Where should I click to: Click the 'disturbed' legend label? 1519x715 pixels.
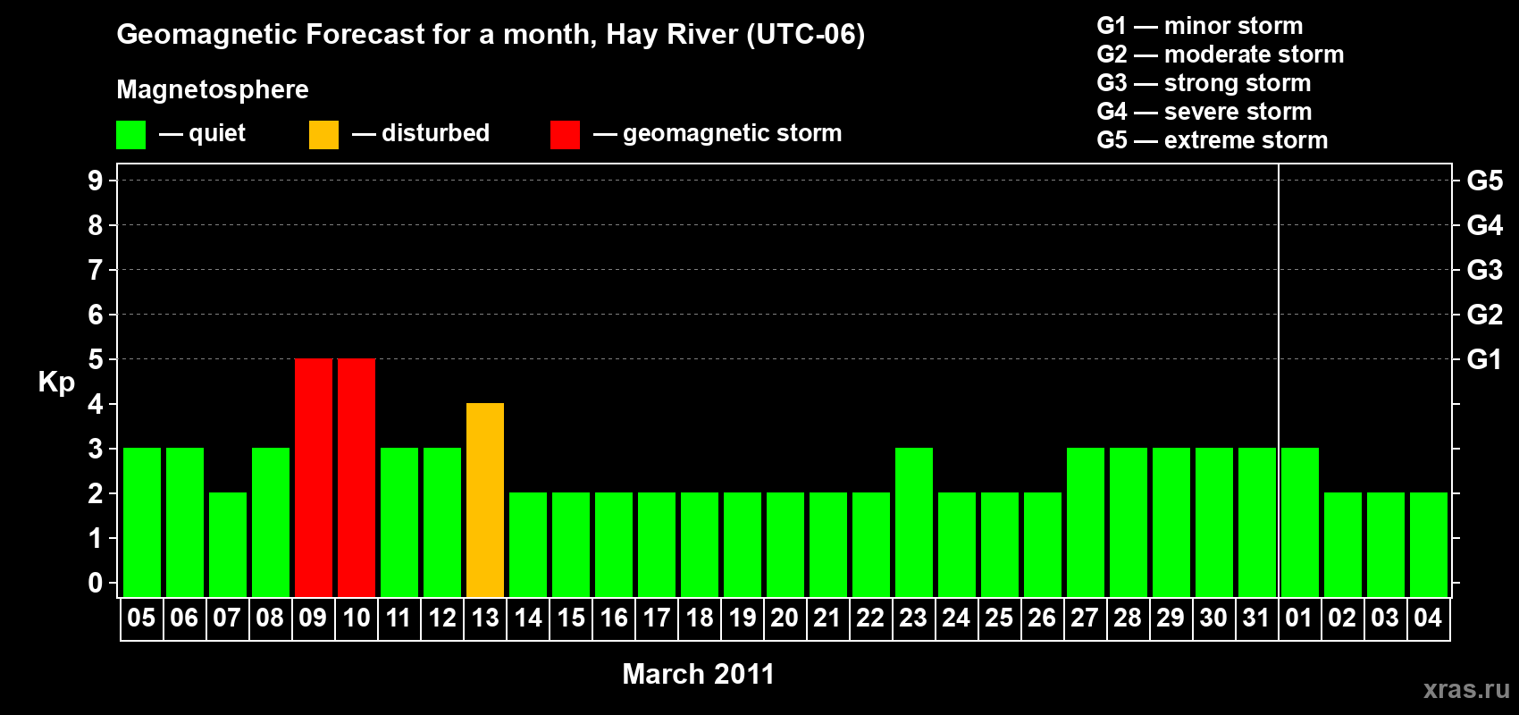pos(436,133)
